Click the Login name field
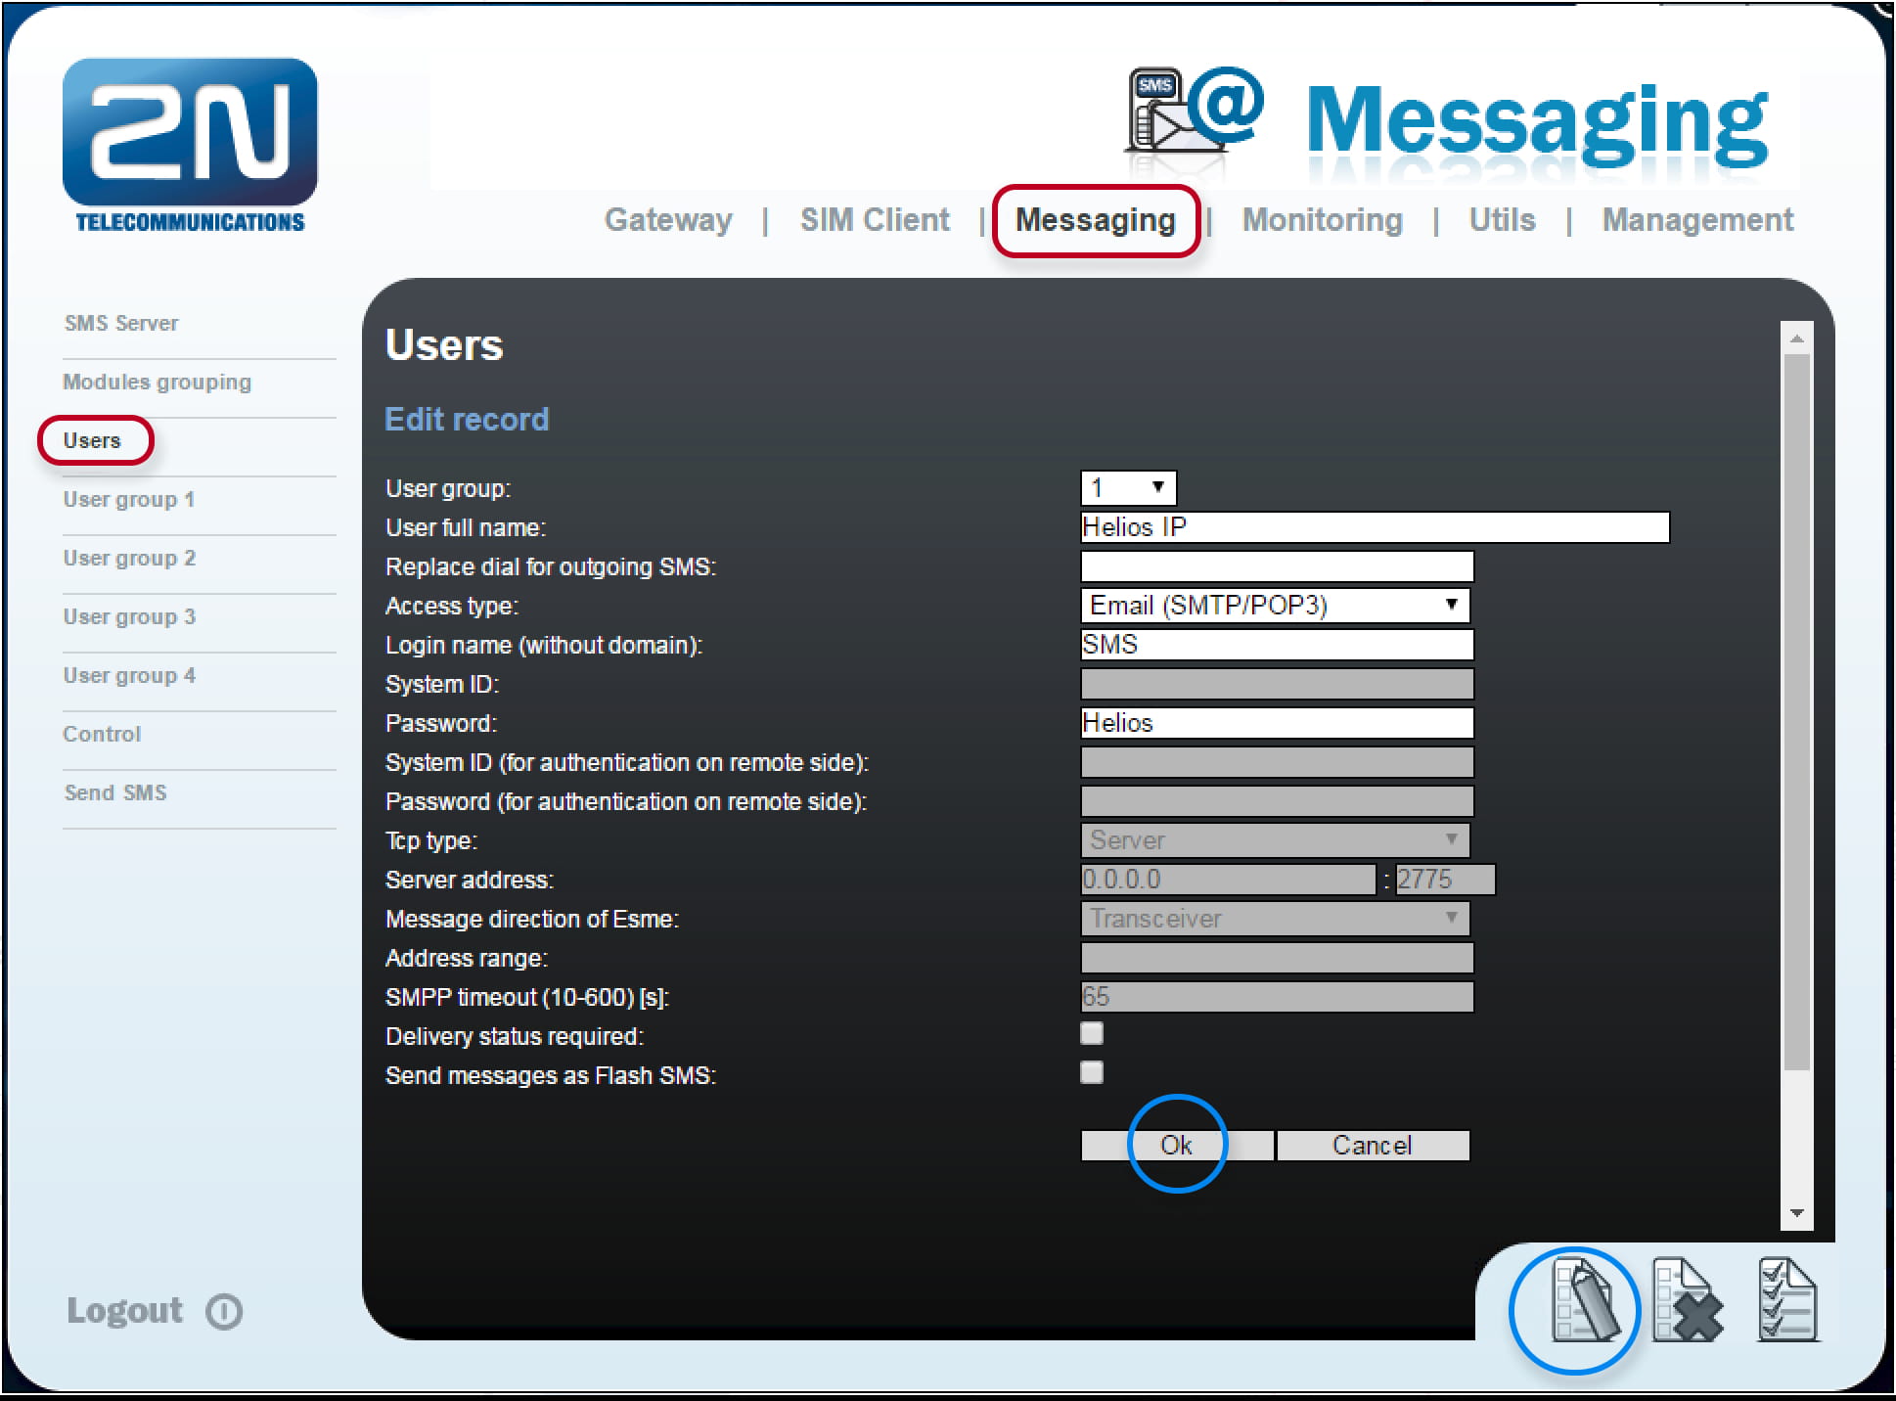 coord(1277,645)
